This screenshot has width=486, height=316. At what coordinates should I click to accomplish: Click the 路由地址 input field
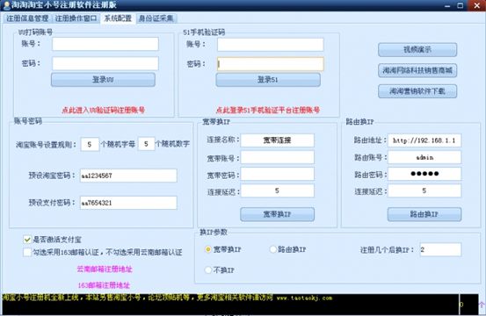[424, 140]
